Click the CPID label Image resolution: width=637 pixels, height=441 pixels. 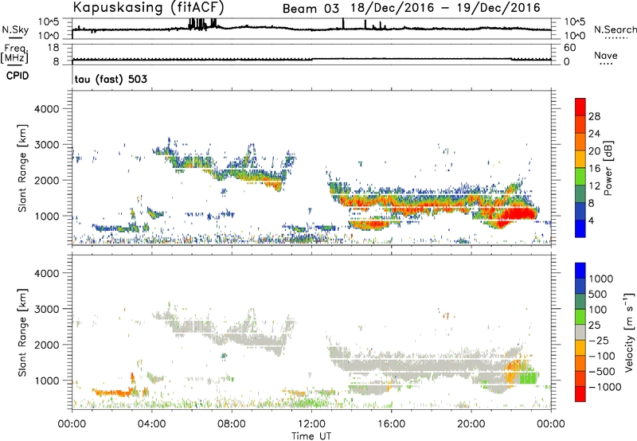[x=18, y=76]
